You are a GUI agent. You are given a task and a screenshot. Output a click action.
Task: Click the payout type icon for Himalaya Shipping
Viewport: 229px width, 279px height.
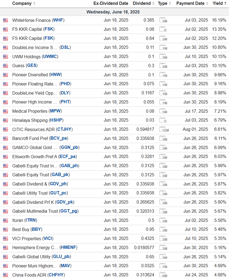[163, 120]
